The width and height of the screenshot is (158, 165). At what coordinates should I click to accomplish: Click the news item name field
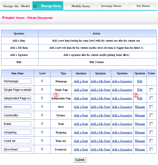tap(18, 107)
